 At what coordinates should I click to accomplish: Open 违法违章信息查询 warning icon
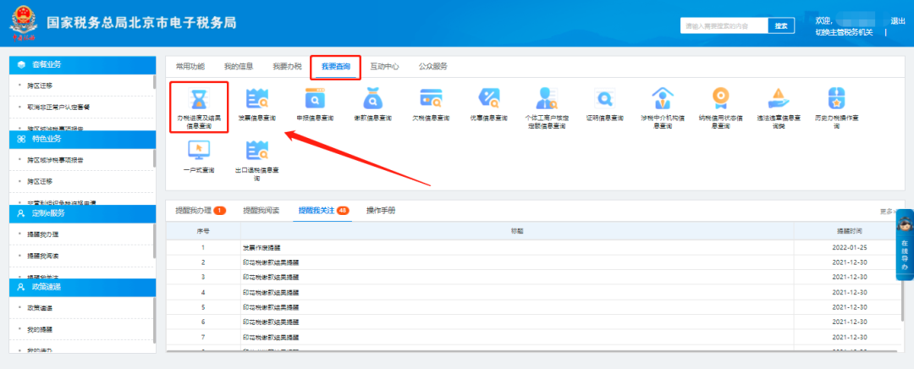coord(779,99)
